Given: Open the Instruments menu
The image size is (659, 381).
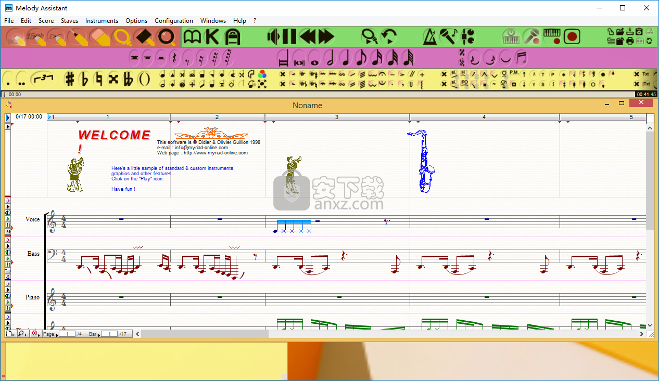Looking at the screenshot, I should point(102,21).
